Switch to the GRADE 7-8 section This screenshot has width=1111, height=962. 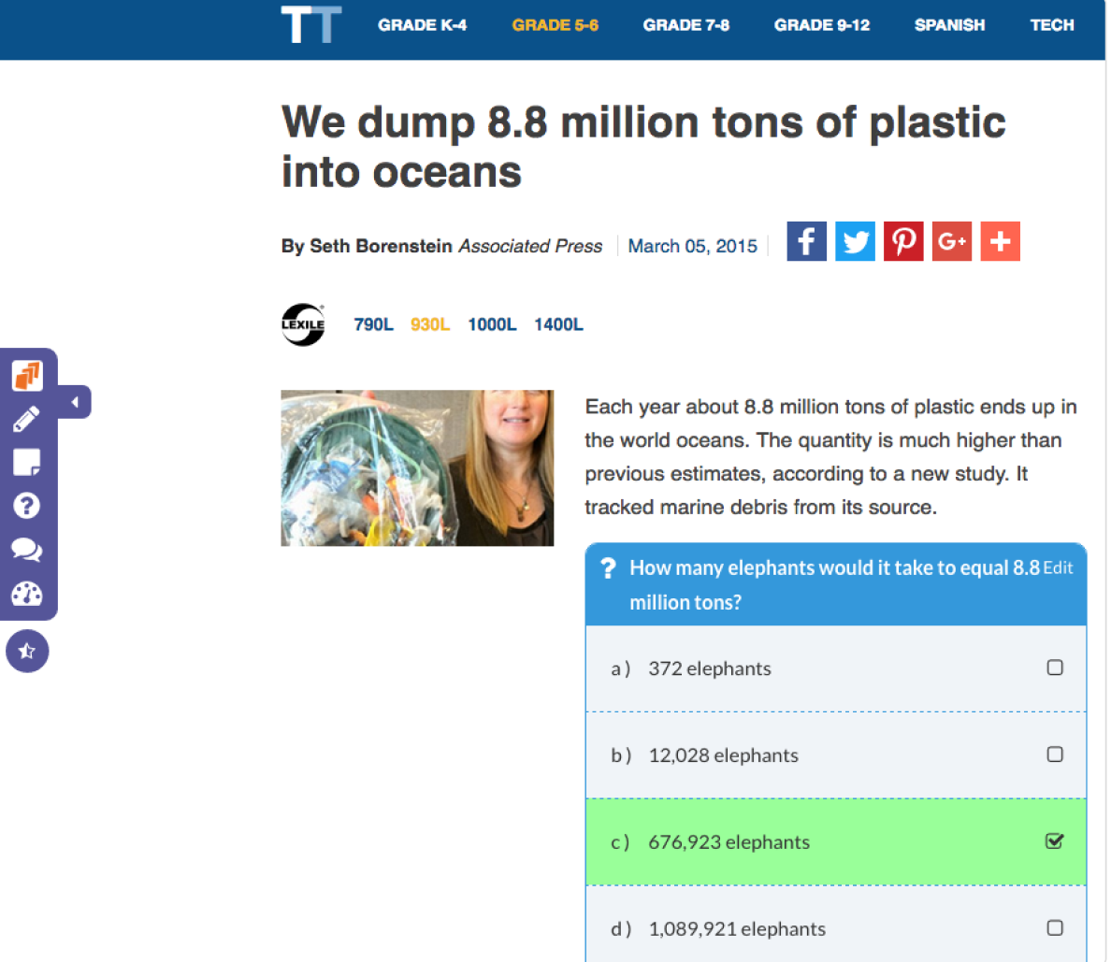(685, 25)
